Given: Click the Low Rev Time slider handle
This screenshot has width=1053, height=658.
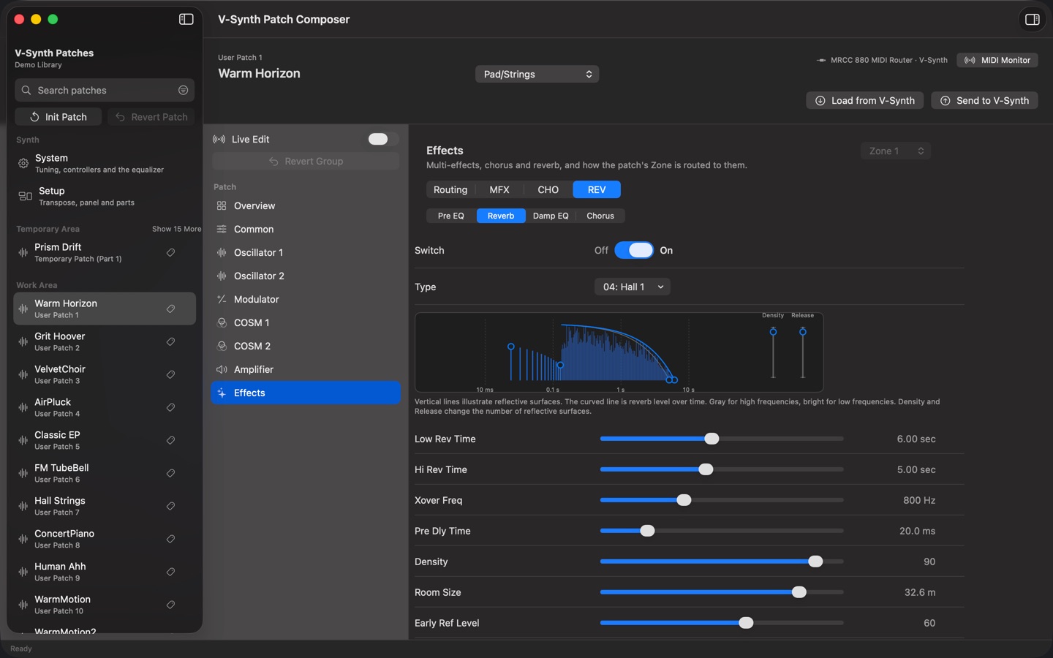Looking at the screenshot, I should point(712,439).
